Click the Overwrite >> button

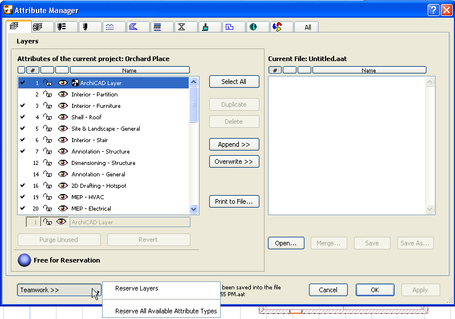(x=234, y=161)
